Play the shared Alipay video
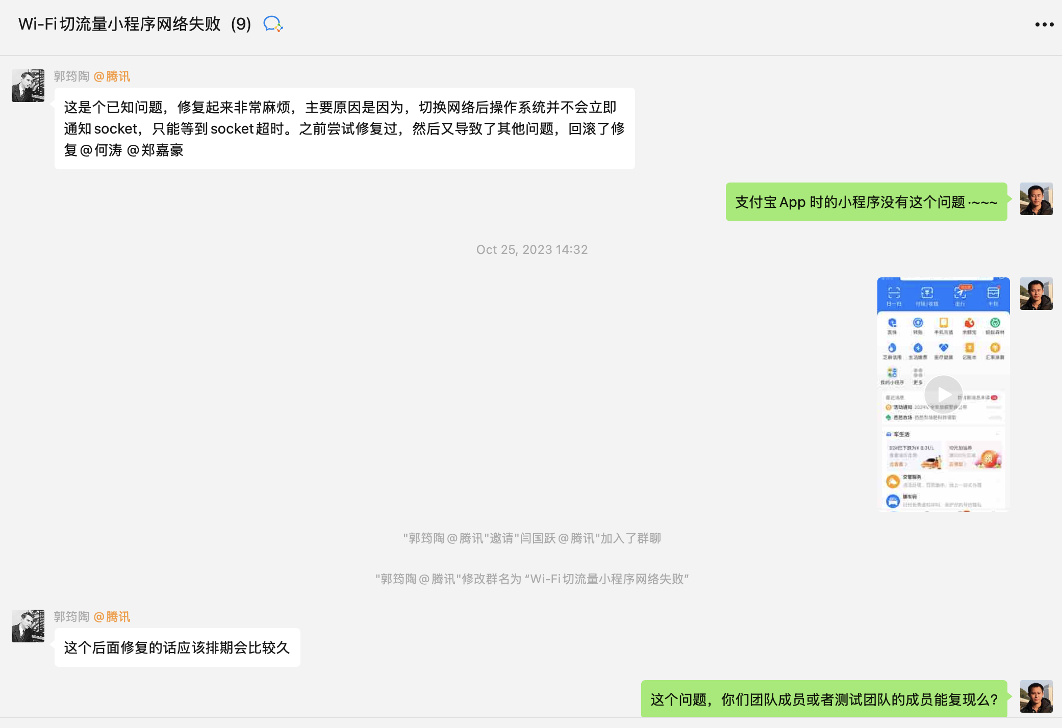 [943, 394]
